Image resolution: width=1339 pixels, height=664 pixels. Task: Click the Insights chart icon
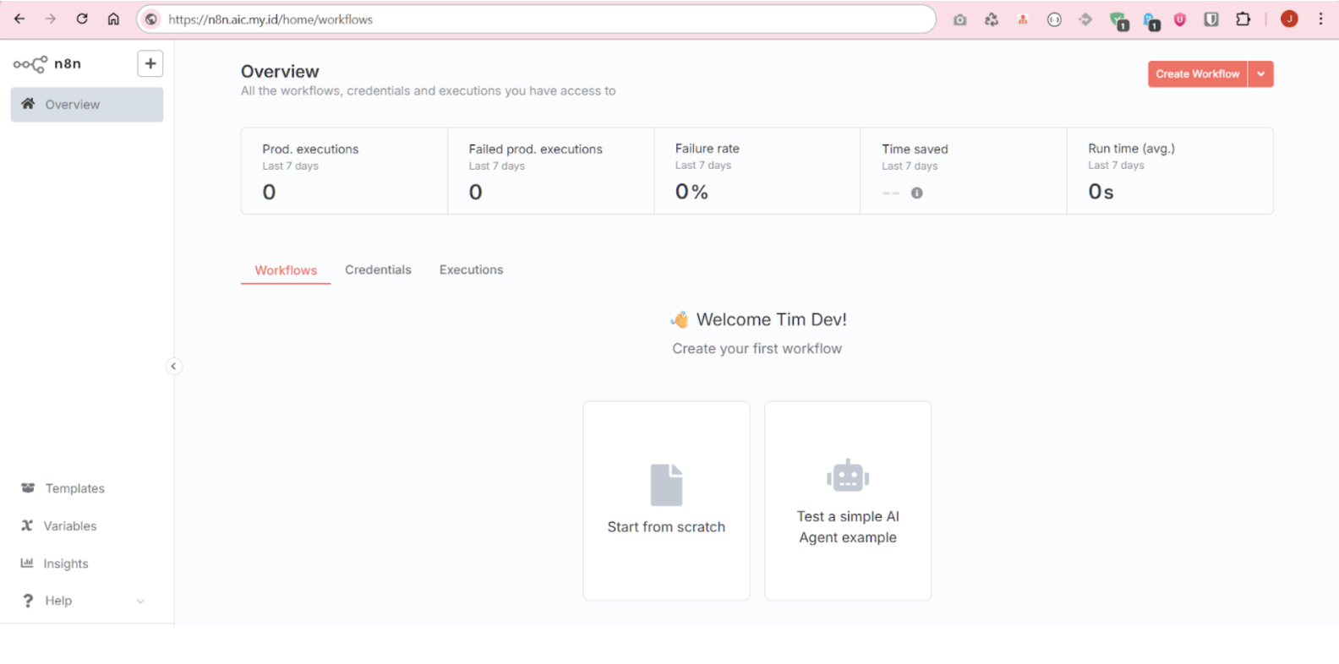pyautogui.click(x=27, y=563)
